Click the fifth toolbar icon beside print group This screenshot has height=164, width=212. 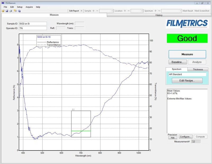[19, 11]
